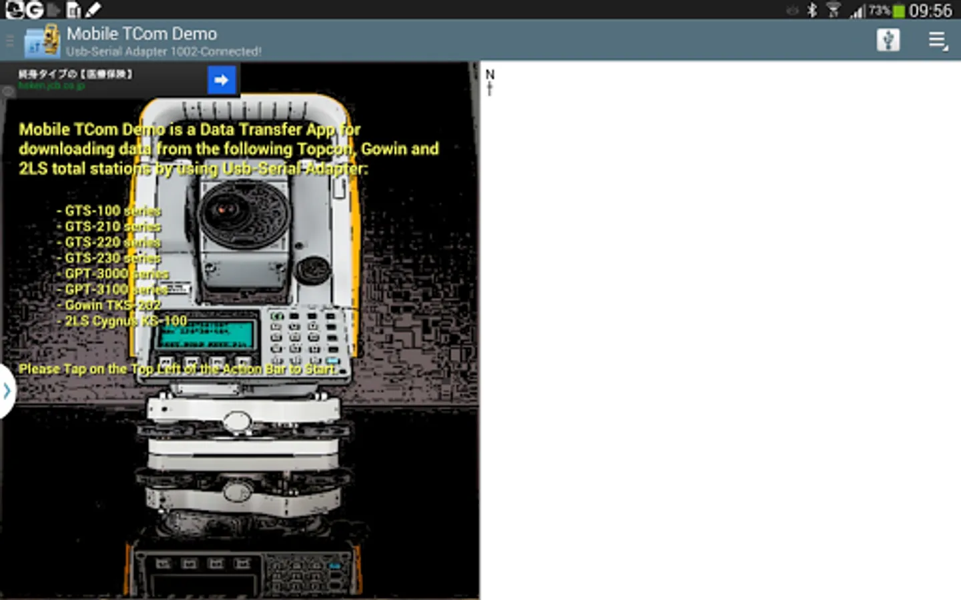Screen dimensions: 961x600
Task: Tap the north arrow N indicator
Action: pos(490,82)
